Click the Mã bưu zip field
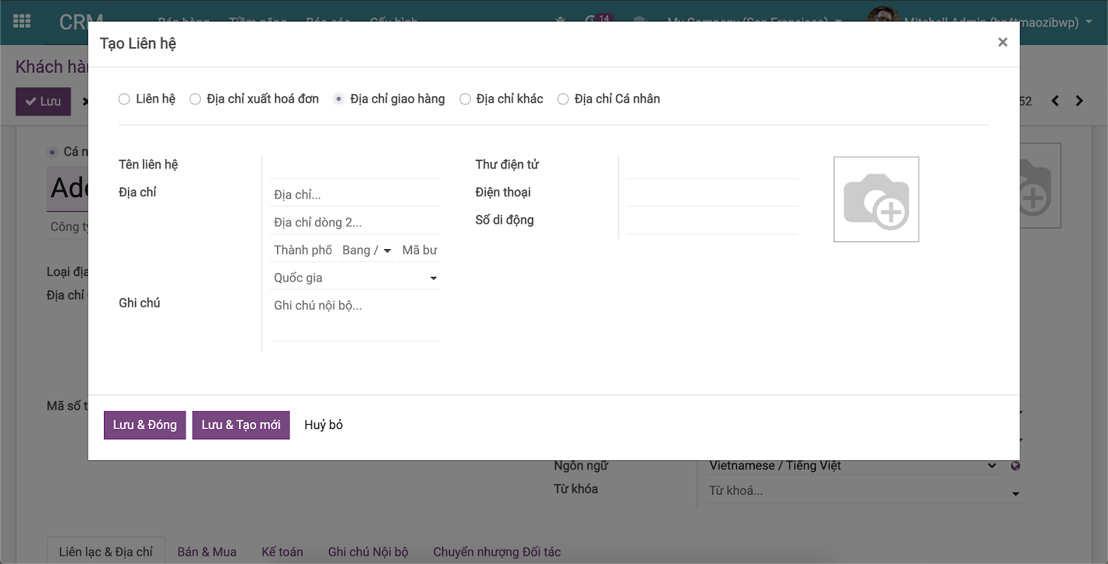The image size is (1108, 564). (420, 251)
